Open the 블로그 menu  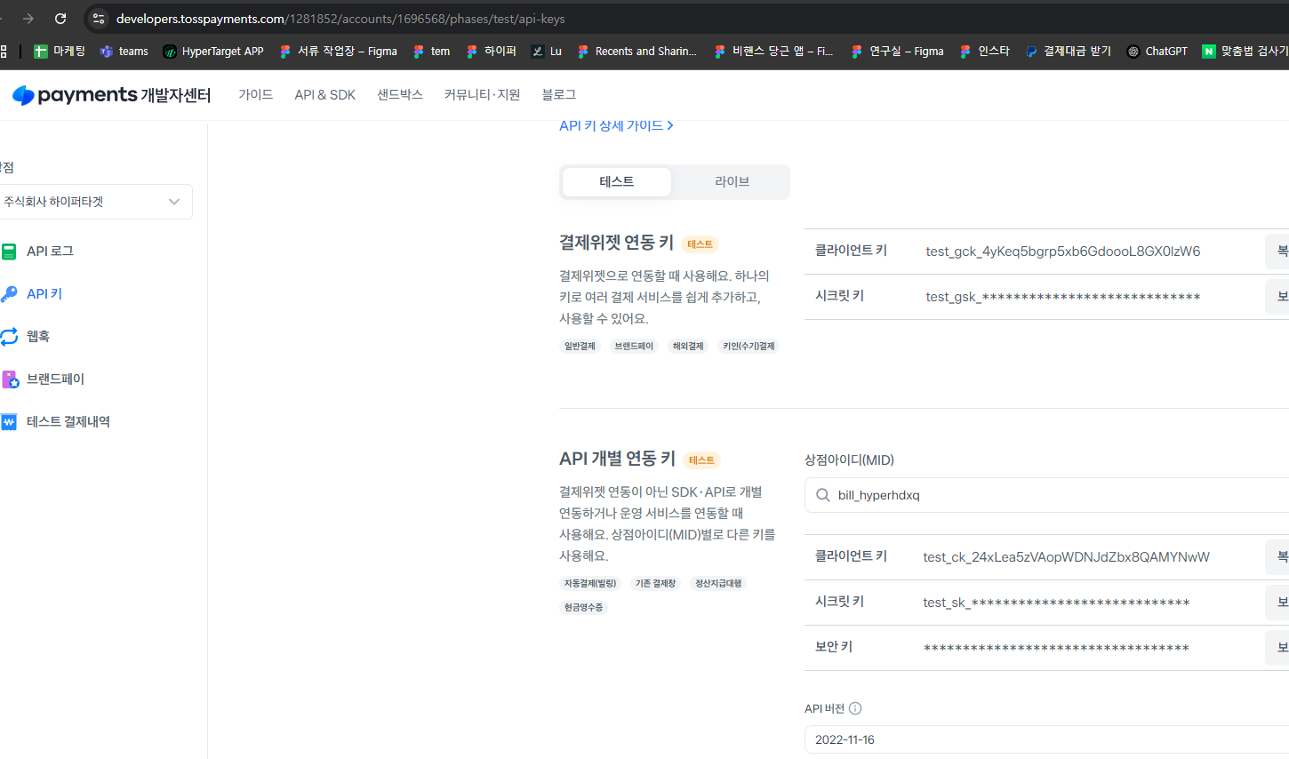click(558, 94)
